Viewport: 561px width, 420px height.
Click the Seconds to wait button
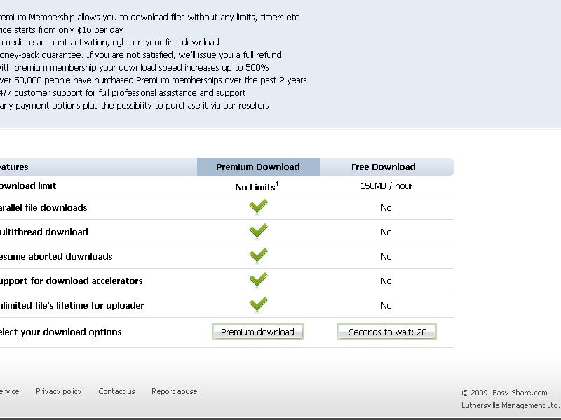pos(387,332)
